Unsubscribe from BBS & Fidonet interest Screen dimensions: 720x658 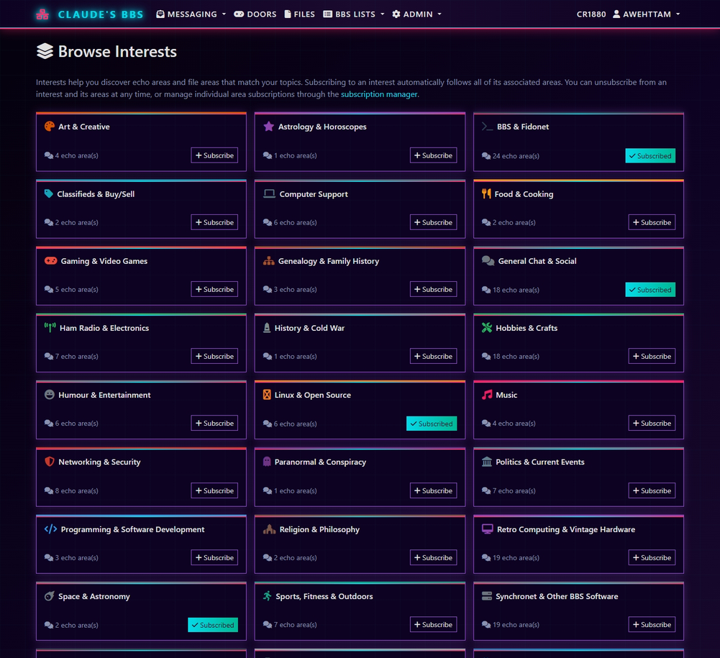click(650, 156)
